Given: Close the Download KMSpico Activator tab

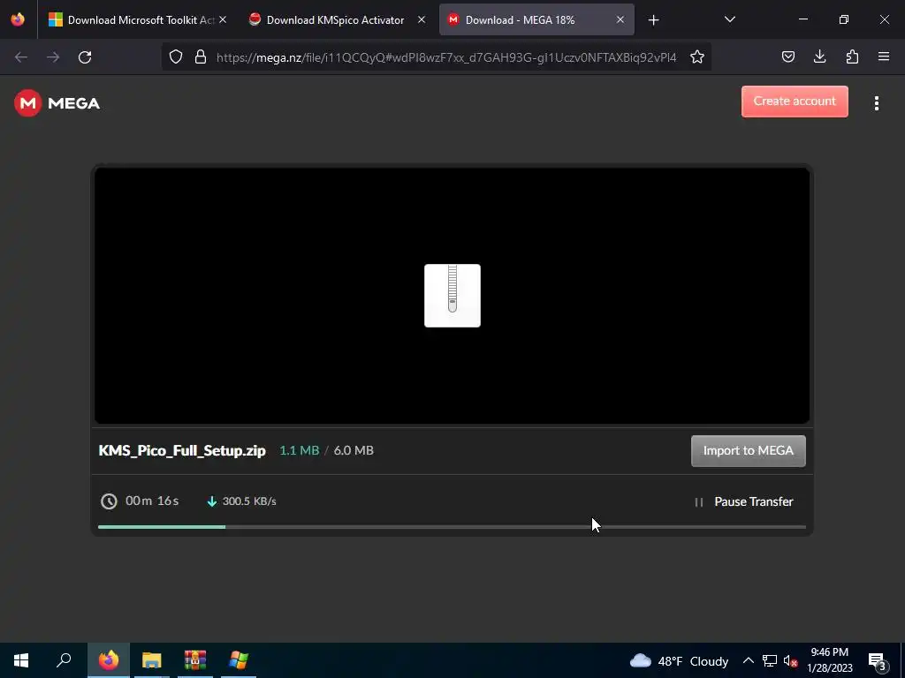Looking at the screenshot, I should click(x=422, y=19).
